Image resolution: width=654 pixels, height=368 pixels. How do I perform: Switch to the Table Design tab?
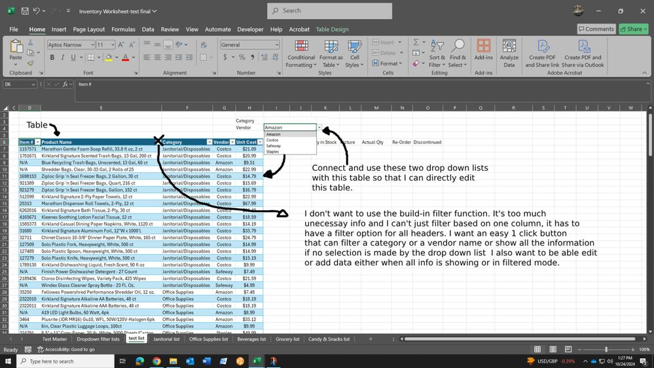pos(332,29)
